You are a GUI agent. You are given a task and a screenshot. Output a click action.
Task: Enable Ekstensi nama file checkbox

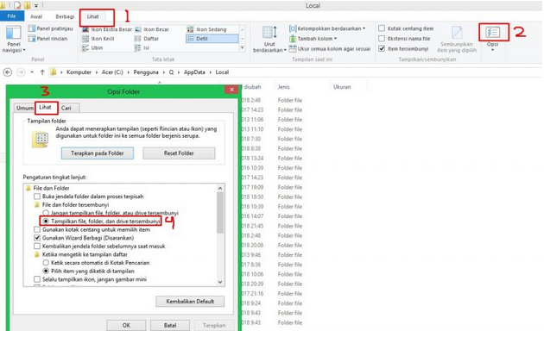click(x=382, y=39)
